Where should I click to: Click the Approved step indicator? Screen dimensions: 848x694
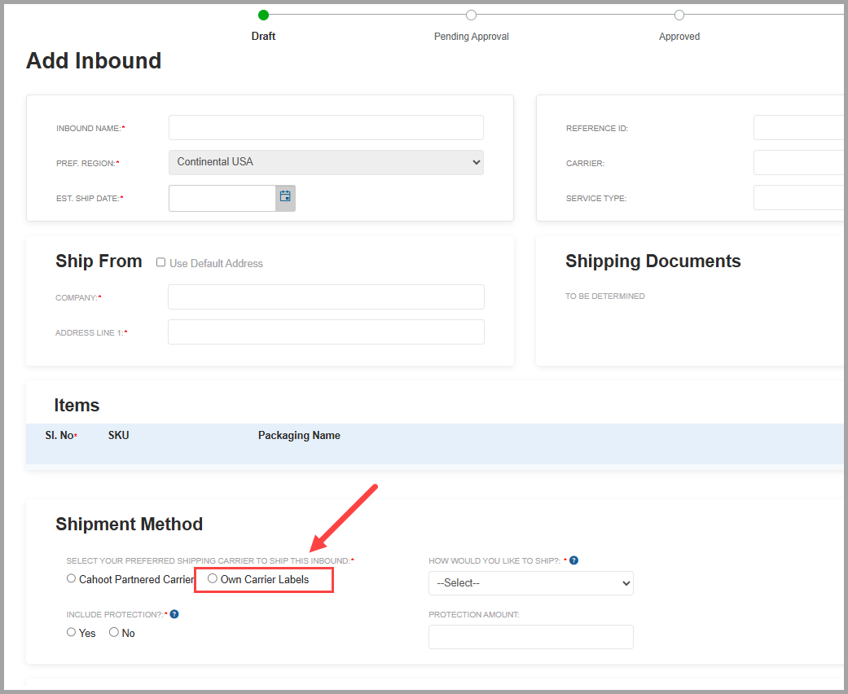(679, 15)
